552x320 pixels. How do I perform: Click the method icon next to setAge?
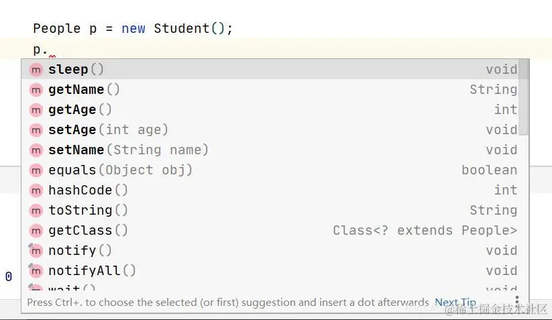tap(36, 130)
